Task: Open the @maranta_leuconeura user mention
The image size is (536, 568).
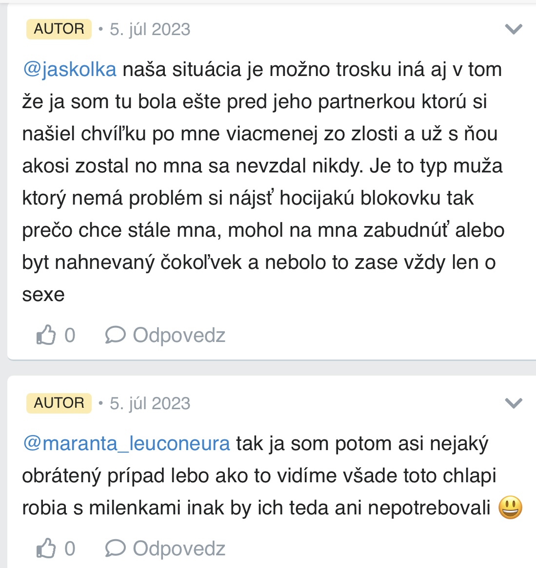Action: [126, 444]
